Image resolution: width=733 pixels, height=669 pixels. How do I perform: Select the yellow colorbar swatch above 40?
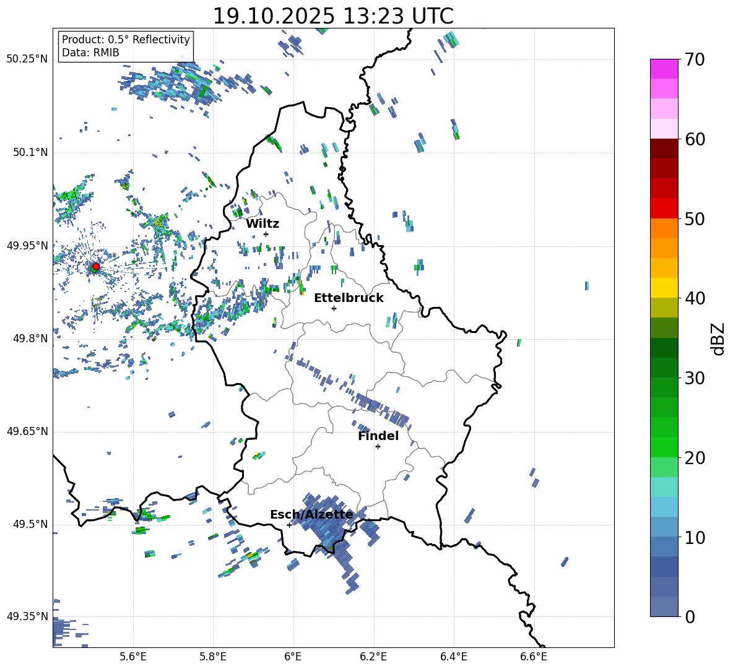[664, 287]
